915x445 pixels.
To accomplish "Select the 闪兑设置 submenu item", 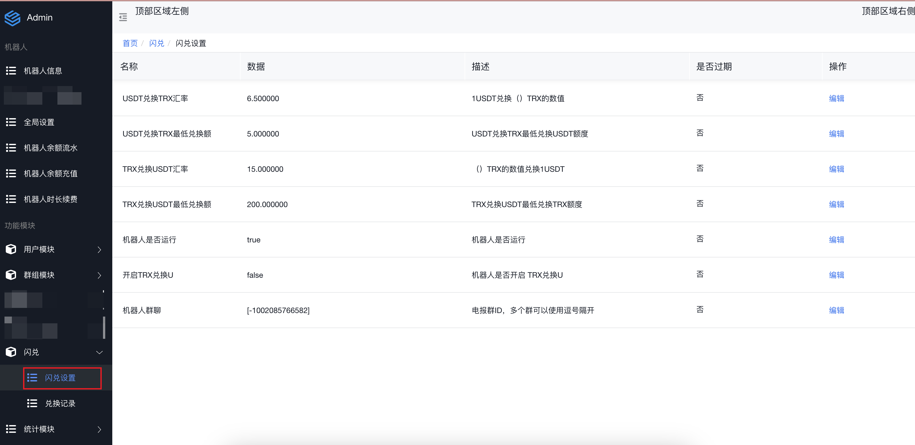I will tap(60, 378).
